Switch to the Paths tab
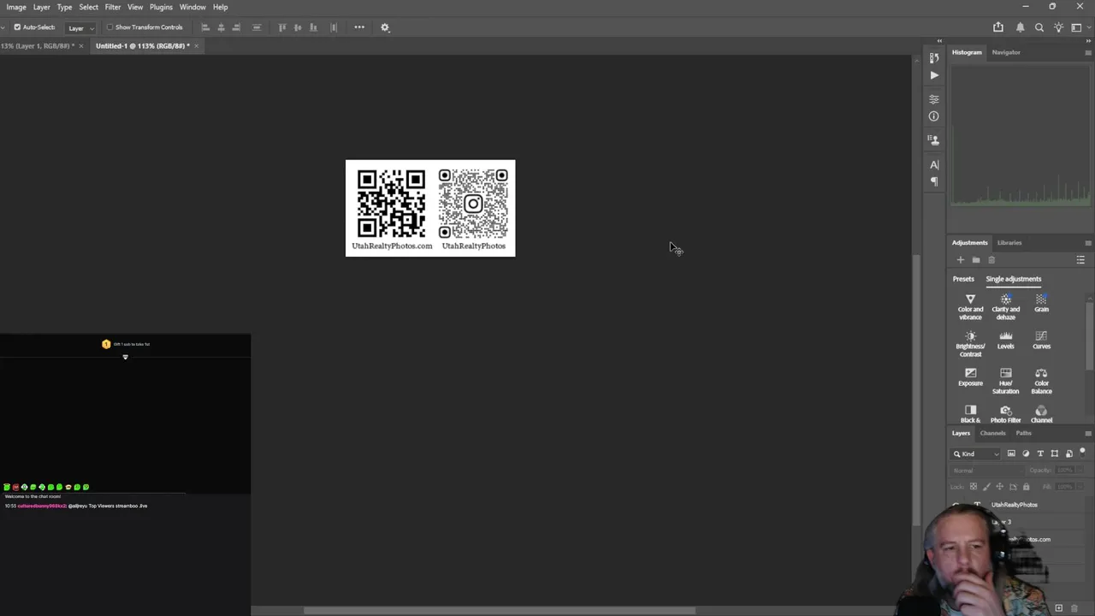 coord(1023,433)
